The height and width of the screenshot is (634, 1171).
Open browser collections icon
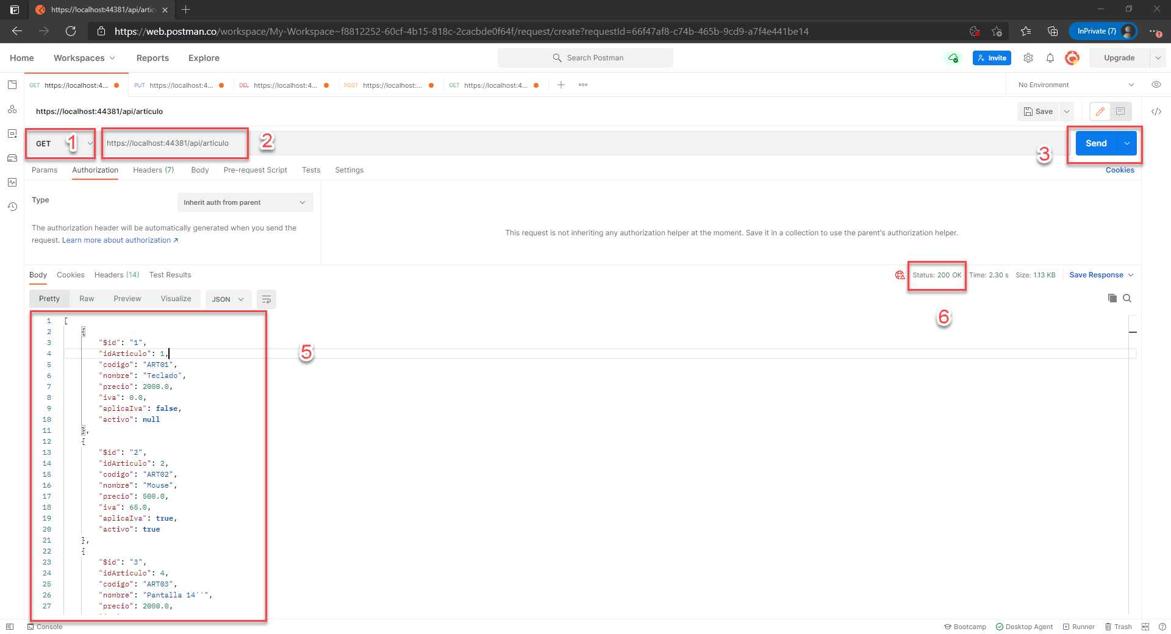pyautogui.click(x=1053, y=31)
